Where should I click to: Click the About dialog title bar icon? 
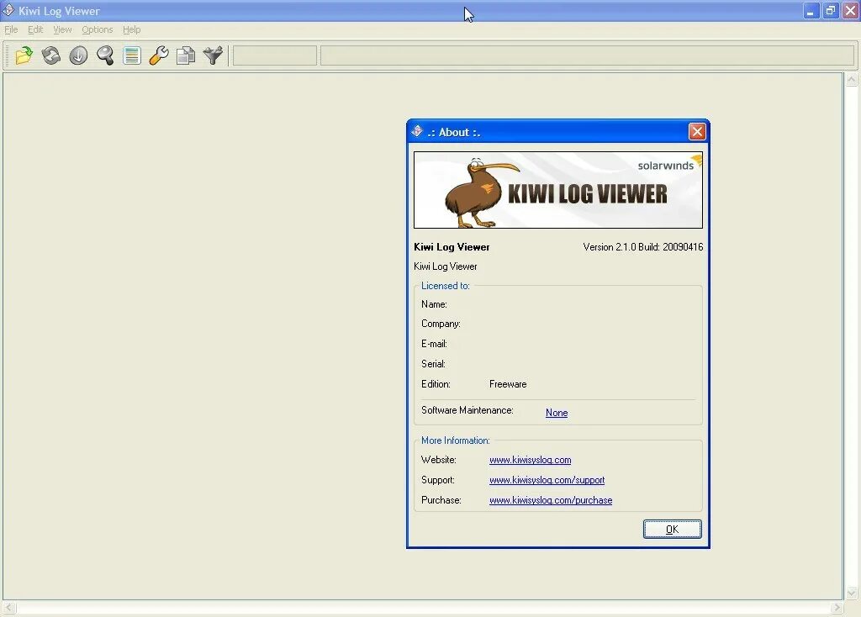417,131
